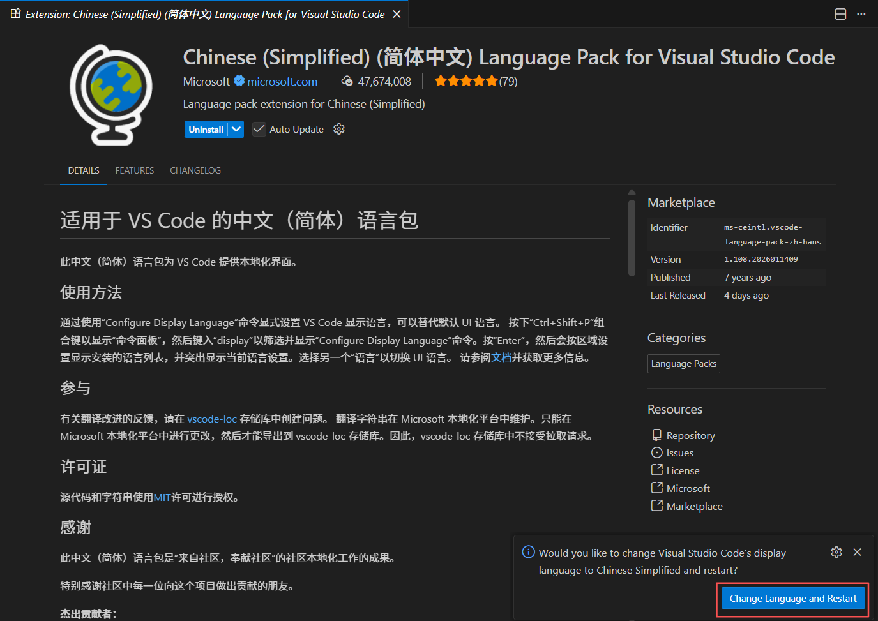Close the extension editor tab
This screenshot has height=621, width=878.
click(397, 14)
